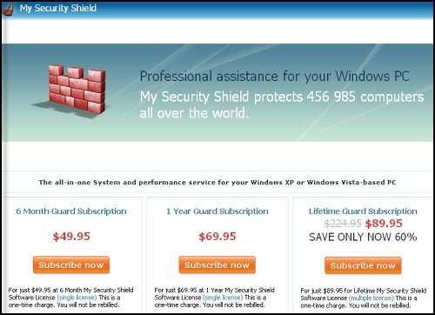This screenshot has height=315, width=435.
Task: Open the 6 Month plan's single license link
Action: click(77, 298)
